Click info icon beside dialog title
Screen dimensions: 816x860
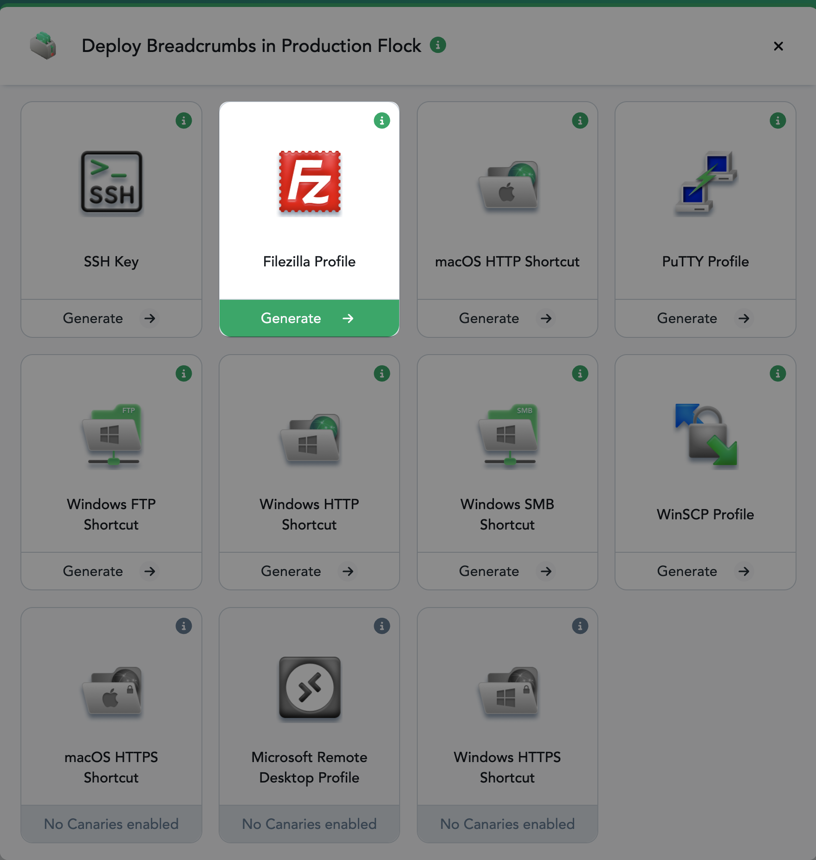pos(438,45)
